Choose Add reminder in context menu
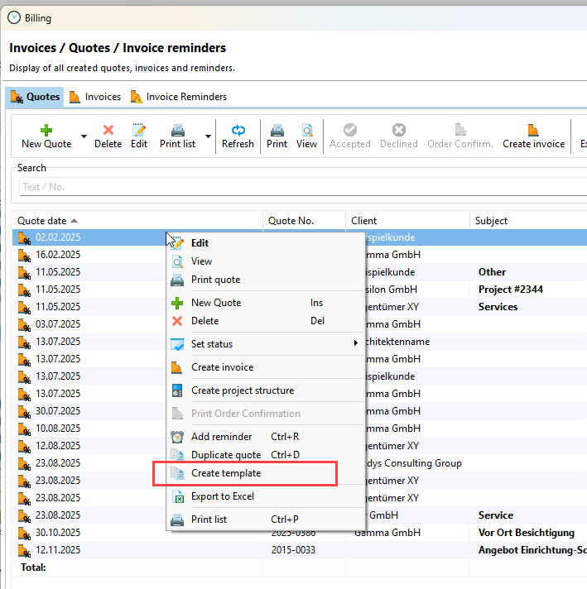This screenshot has width=587, height=589. [222, 437]
